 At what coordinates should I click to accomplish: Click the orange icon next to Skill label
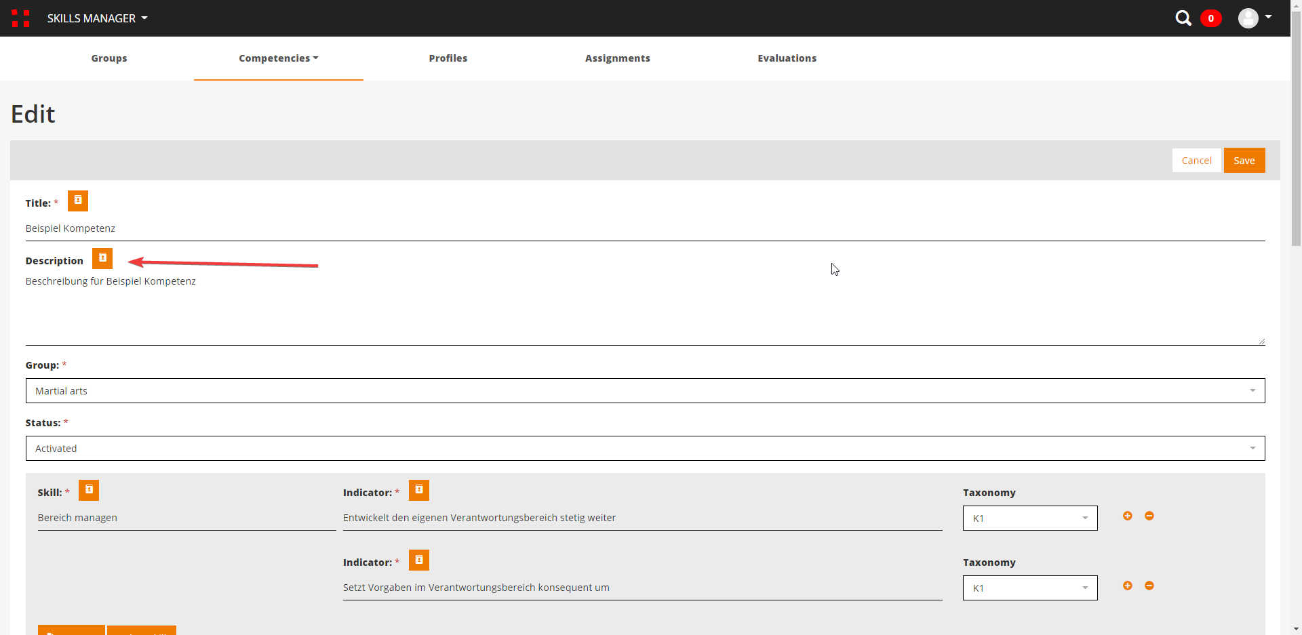point(89,491)
